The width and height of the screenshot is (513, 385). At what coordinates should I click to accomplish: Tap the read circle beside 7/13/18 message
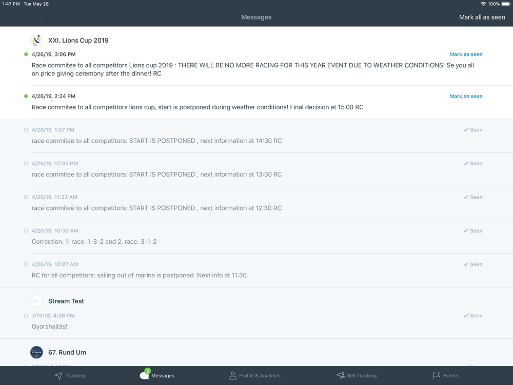pyautogui.click(x=26, y=316)
